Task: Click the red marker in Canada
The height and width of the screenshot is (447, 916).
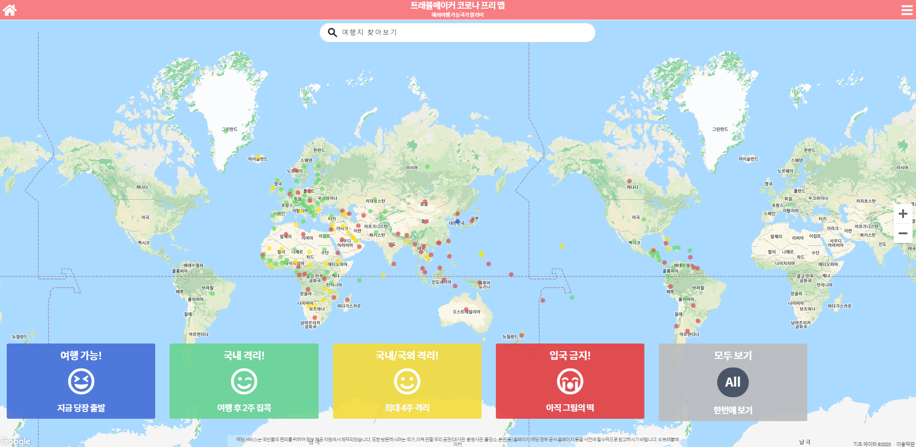Action: [630, 181]
